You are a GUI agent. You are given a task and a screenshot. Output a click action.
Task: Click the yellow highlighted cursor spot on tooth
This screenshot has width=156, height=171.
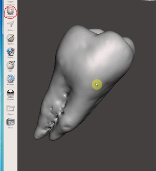[x=97, y=84]
